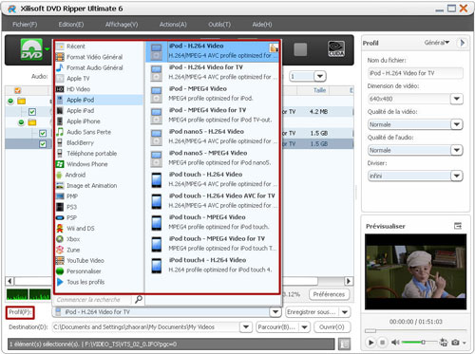Click the grey stop button in toolbar

point(300,49)
